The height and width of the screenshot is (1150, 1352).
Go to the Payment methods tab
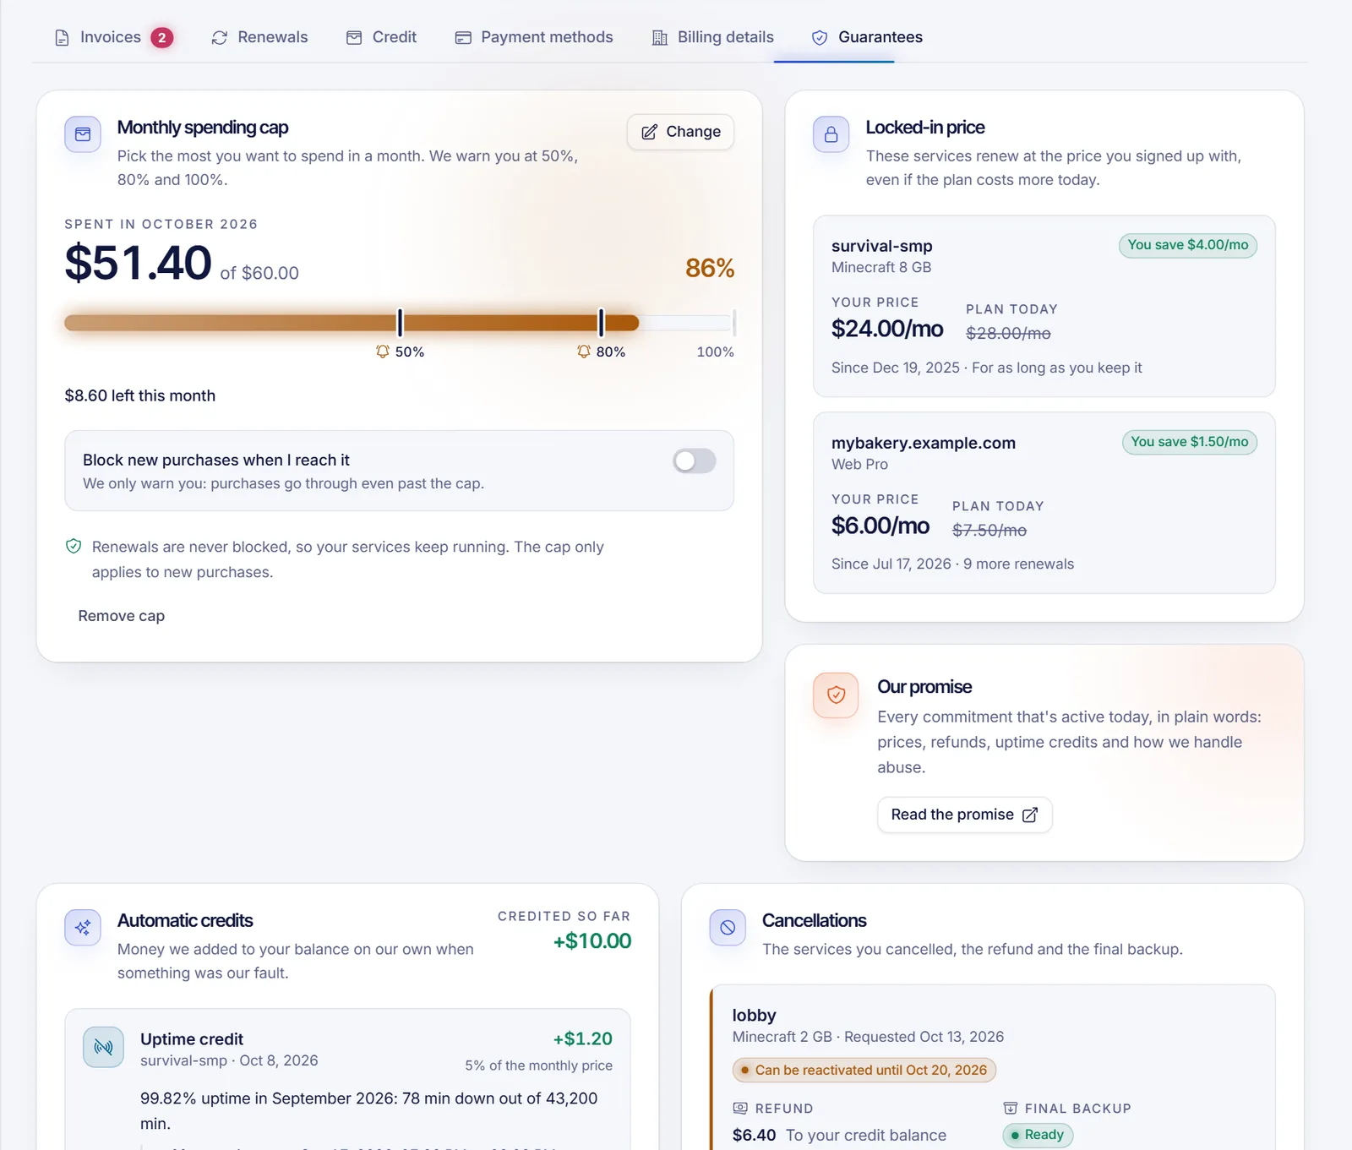coord(534,37)
